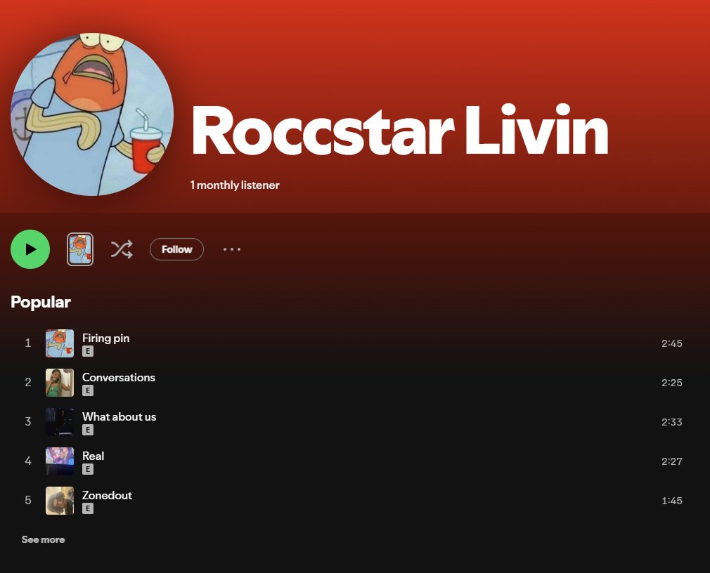Screen dimensions: 710x573
Task: Click the 2:33 duration of What about us
Action: point(671,422)
